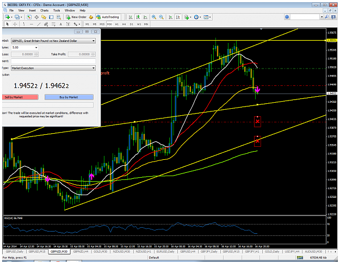Switch timeframe to D1
340x262 pixels.
(132, 24)
